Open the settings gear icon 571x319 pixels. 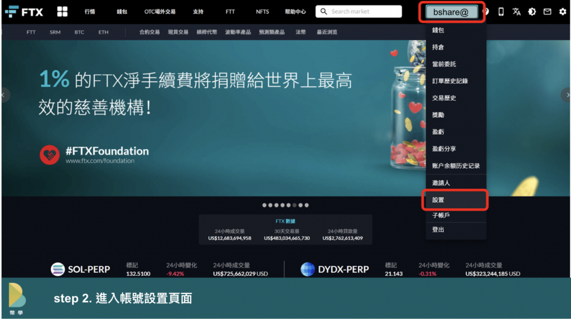pyautogui.click(x=563, y=12)
